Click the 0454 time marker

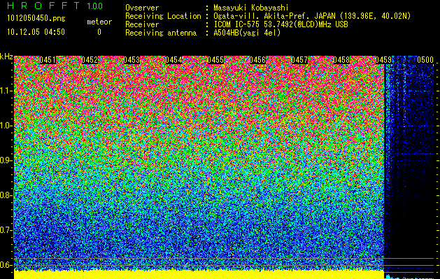click(x=173, y=60)
